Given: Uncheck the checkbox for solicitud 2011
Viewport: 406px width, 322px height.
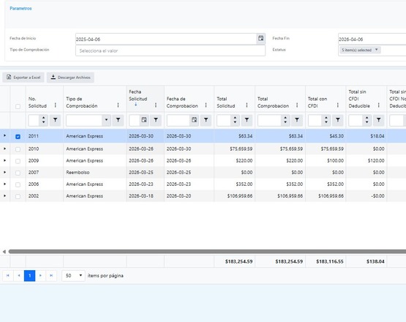Looking at the screenshot, I should pos(18,137).
